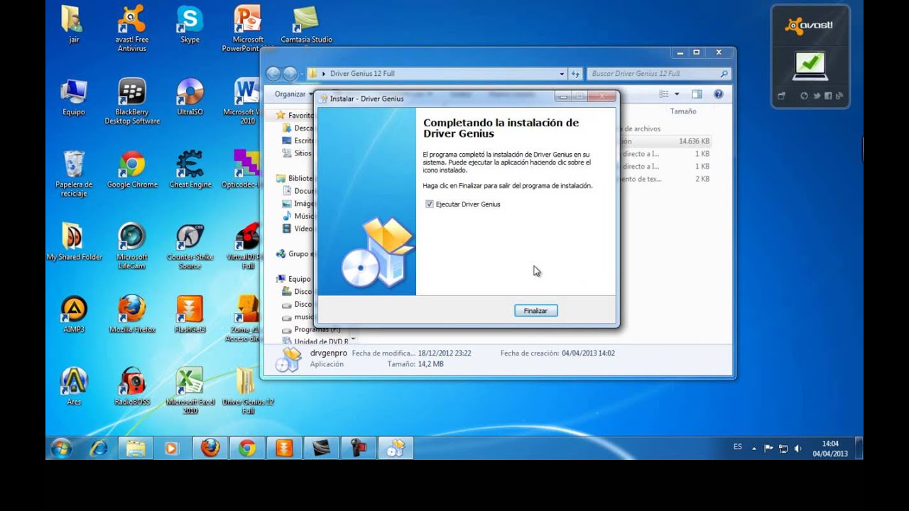Click the Facebook icon in avast! gadget
This screenshot has height=511, width=909.
(x=828, y=96)
